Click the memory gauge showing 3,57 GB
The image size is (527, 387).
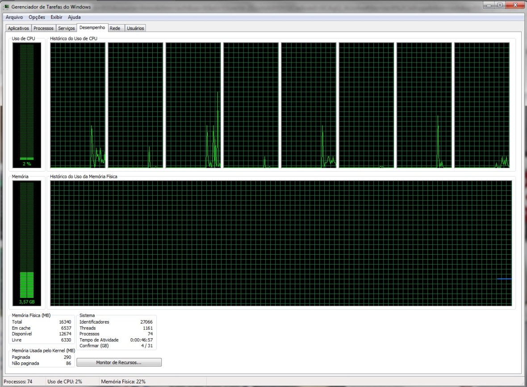pyautogui.click(x=26, y=241)
